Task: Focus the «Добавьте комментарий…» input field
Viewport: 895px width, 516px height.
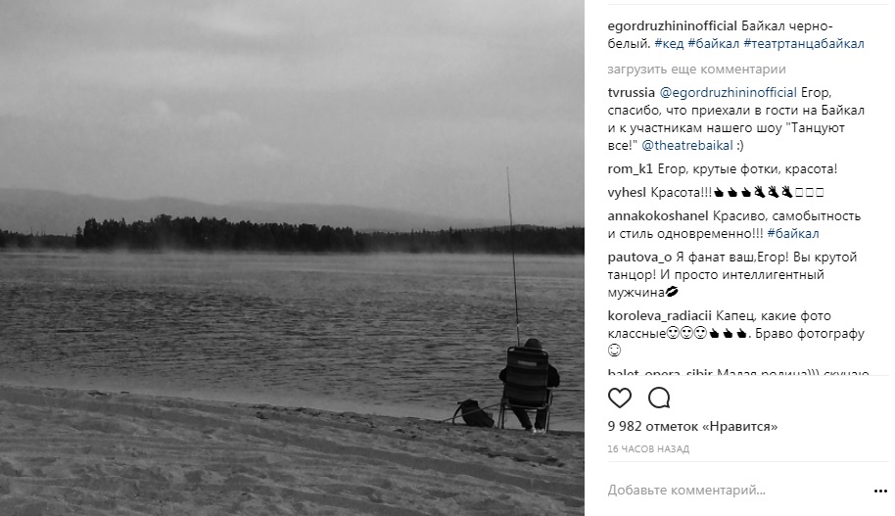Action: (x=736, y=491)
